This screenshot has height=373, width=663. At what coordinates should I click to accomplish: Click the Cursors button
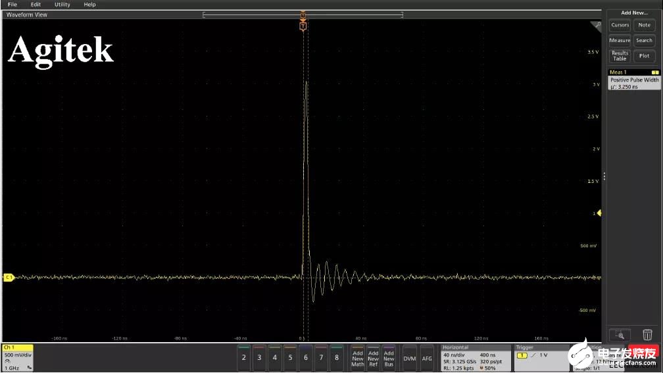click(620, 25)
